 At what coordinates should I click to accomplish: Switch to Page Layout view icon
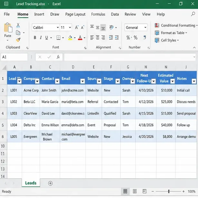click(135, 191)
